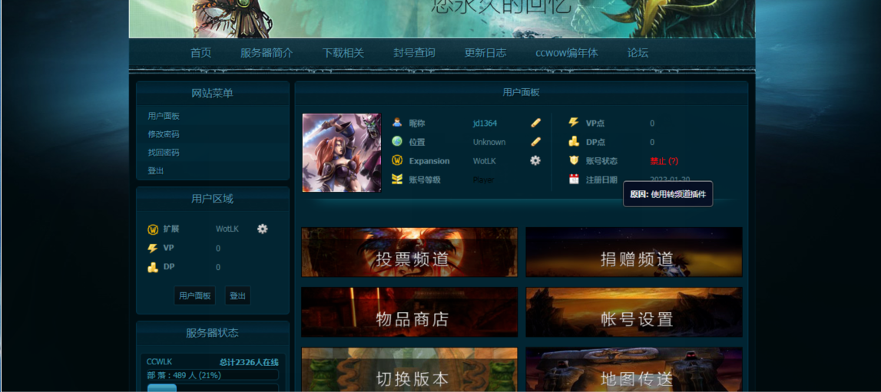The height and width of the screenshot is (392, 881).
Task: Click 用户面板 button in 用户区域
Action: 195,295
